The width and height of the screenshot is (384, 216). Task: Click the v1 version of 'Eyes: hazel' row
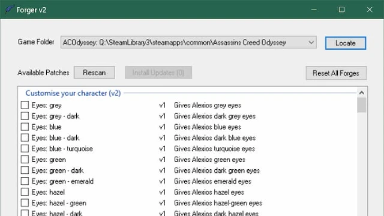162,192
